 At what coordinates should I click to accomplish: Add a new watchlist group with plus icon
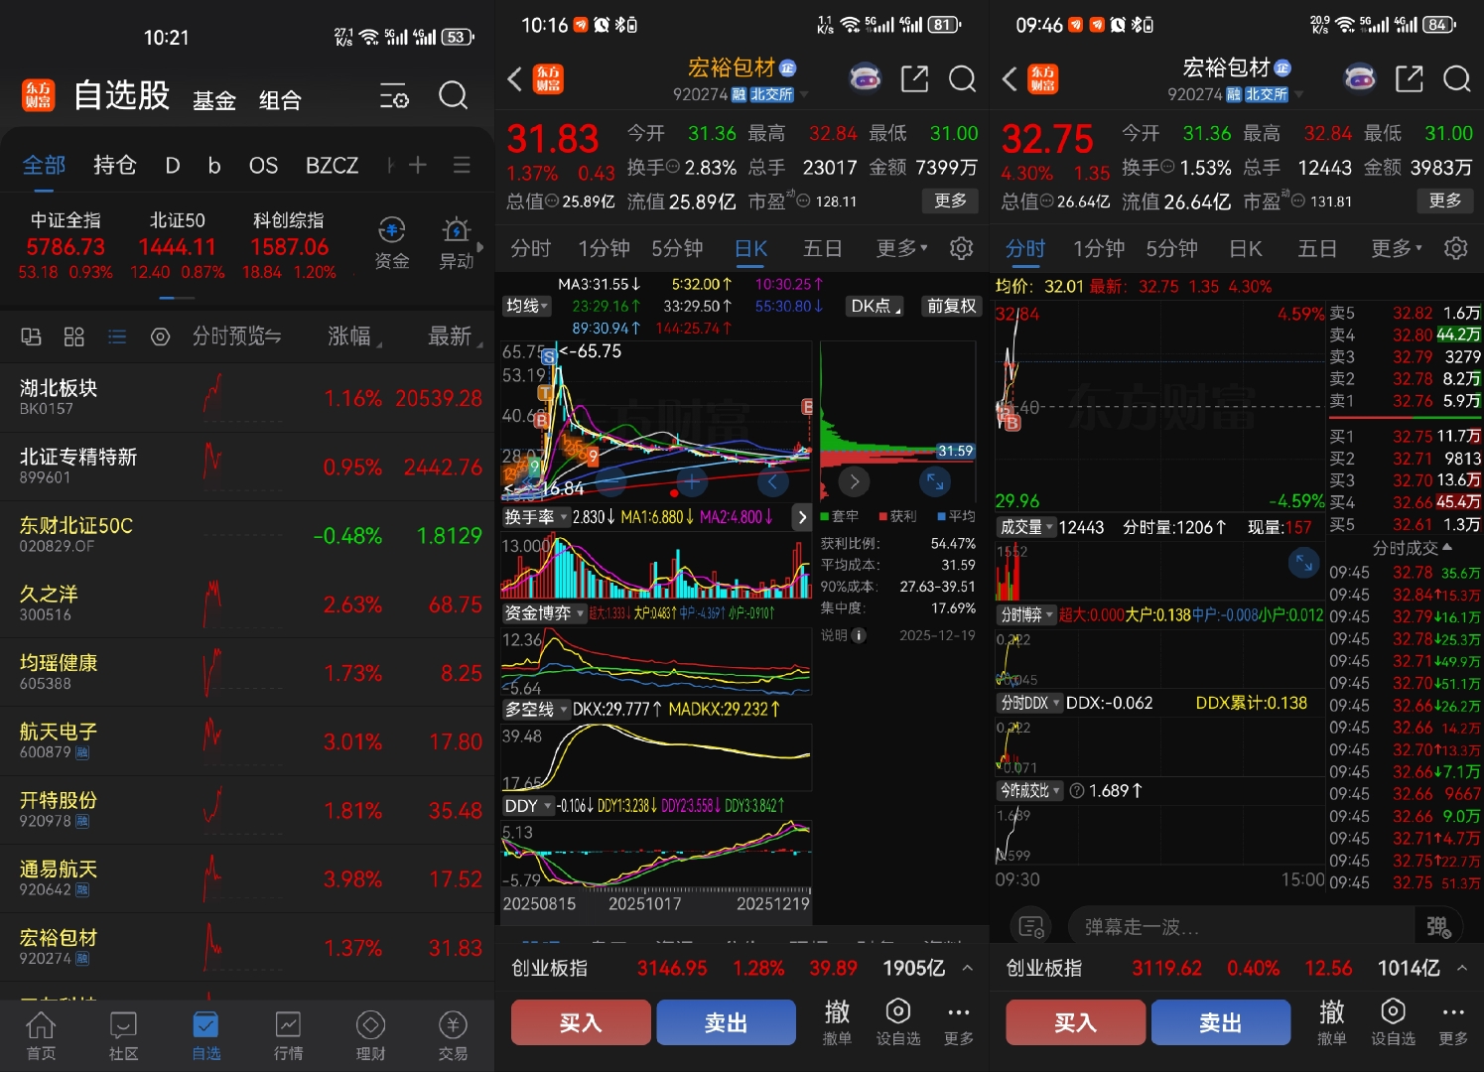(418, 165)
